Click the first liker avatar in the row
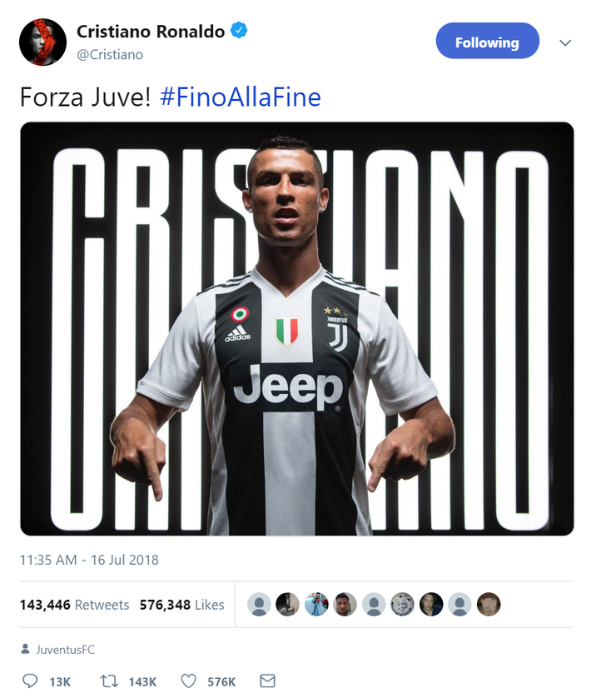 [x=260, y=605]
